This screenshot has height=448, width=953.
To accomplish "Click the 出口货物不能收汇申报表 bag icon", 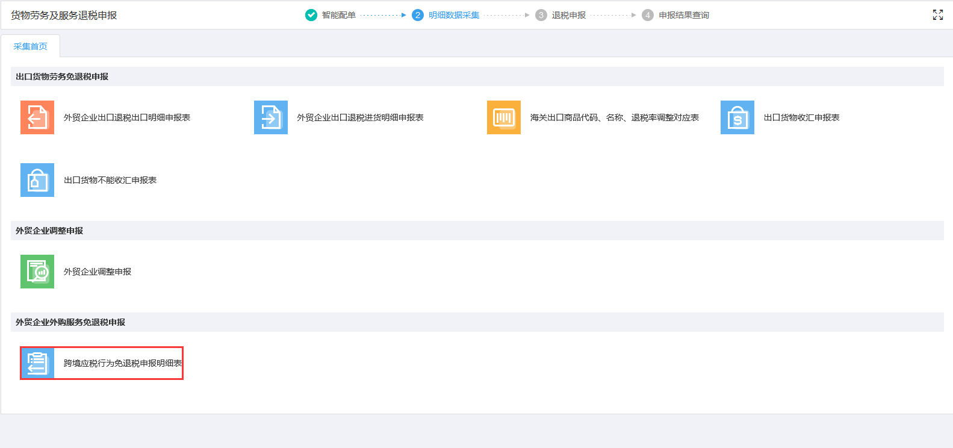I will (37, 180).
